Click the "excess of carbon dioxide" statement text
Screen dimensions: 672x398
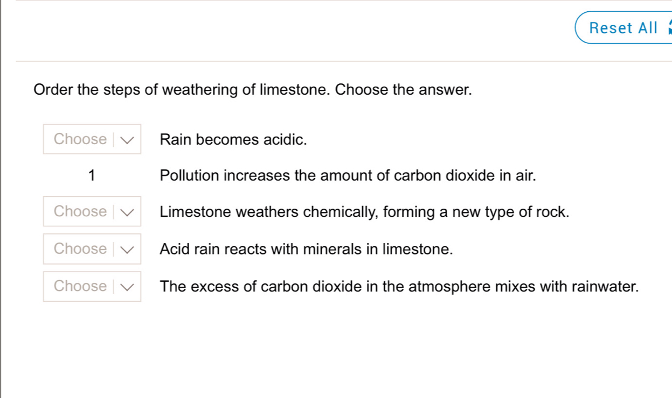(399, 287)
